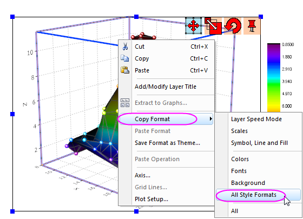
Task: Click the 0.8500 color scale label
Action: 288,44
